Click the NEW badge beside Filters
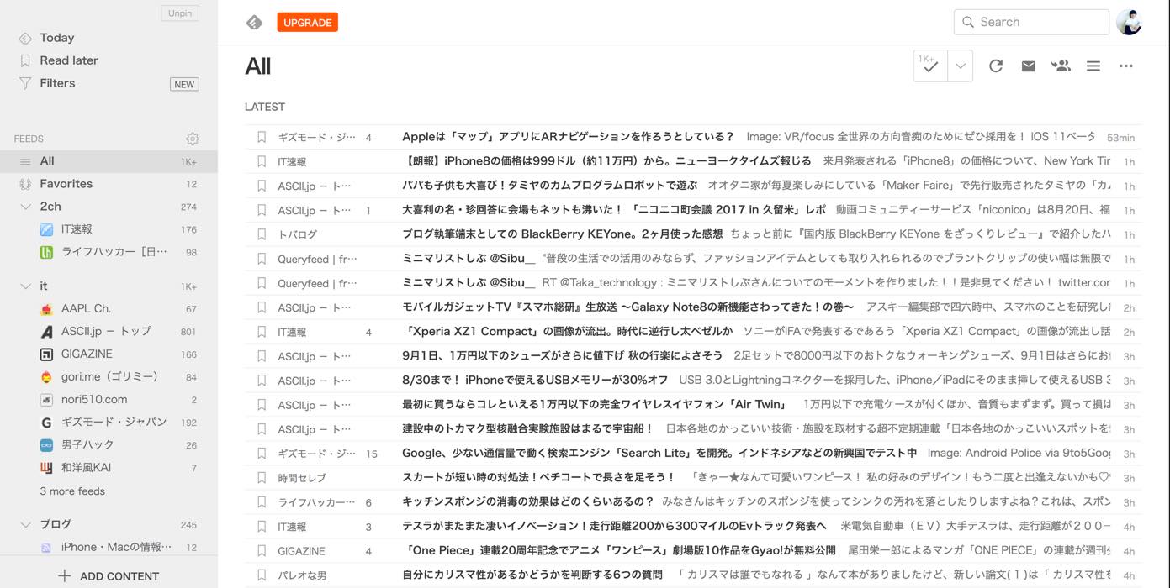 184,84
